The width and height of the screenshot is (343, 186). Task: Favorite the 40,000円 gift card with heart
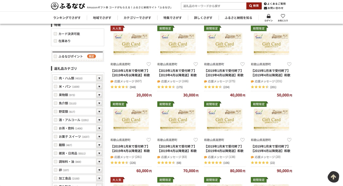pos(242,64)
